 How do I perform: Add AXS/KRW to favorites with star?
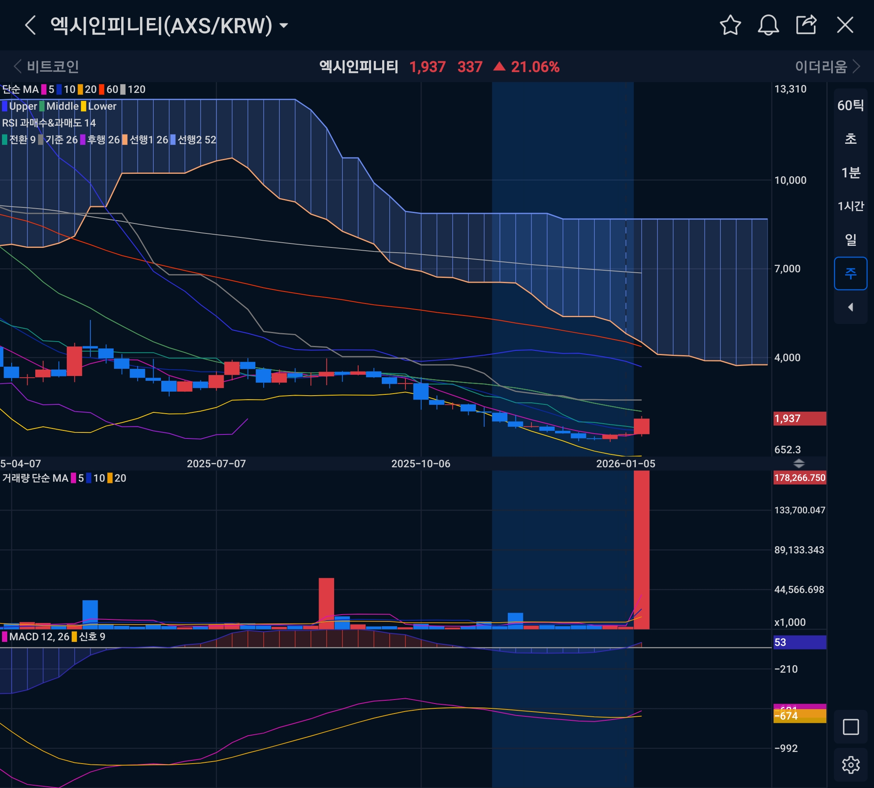[x=730, y=25]
